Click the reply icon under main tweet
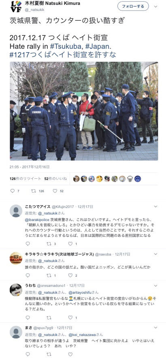The height and width of the screenshot is (358, 166). (13, 191)
